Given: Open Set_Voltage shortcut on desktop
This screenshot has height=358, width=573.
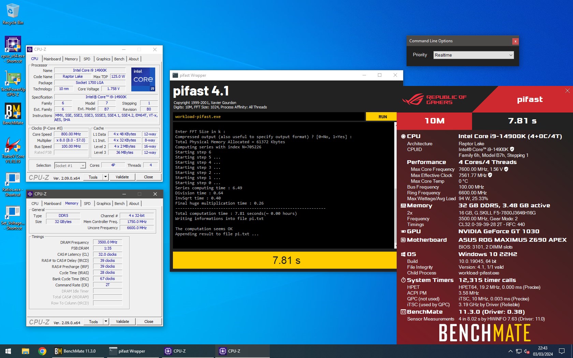Looking at the screenshot, I should [13, 218].
